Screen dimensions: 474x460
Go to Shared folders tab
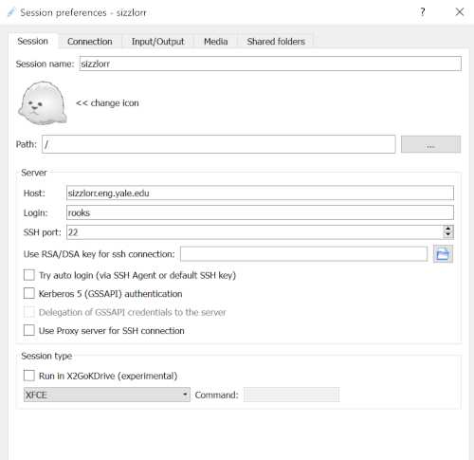click(x=276, y=42)
